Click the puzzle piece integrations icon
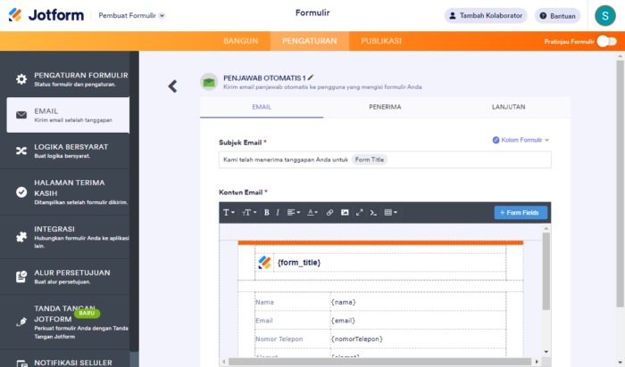This screenshot has width=625, height=367. coord(21,237)
